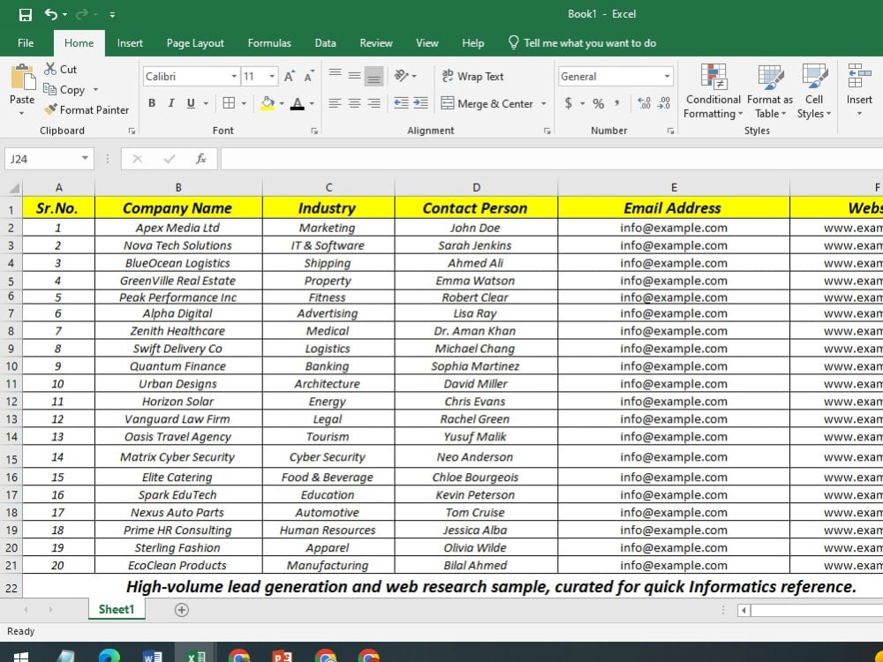Apply the yellow fill color bucket

pos(268,103)
